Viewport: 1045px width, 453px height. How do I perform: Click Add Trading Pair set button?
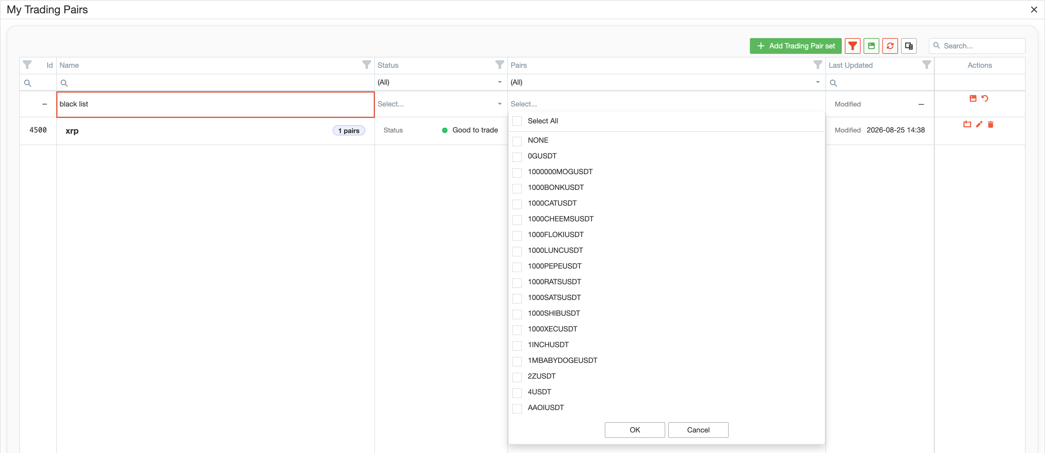(795, 46)
